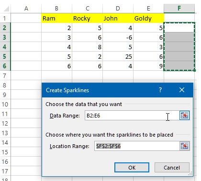Click cell E4 containing 3
The image size is (201, 181).
click(x=148, y=47)
